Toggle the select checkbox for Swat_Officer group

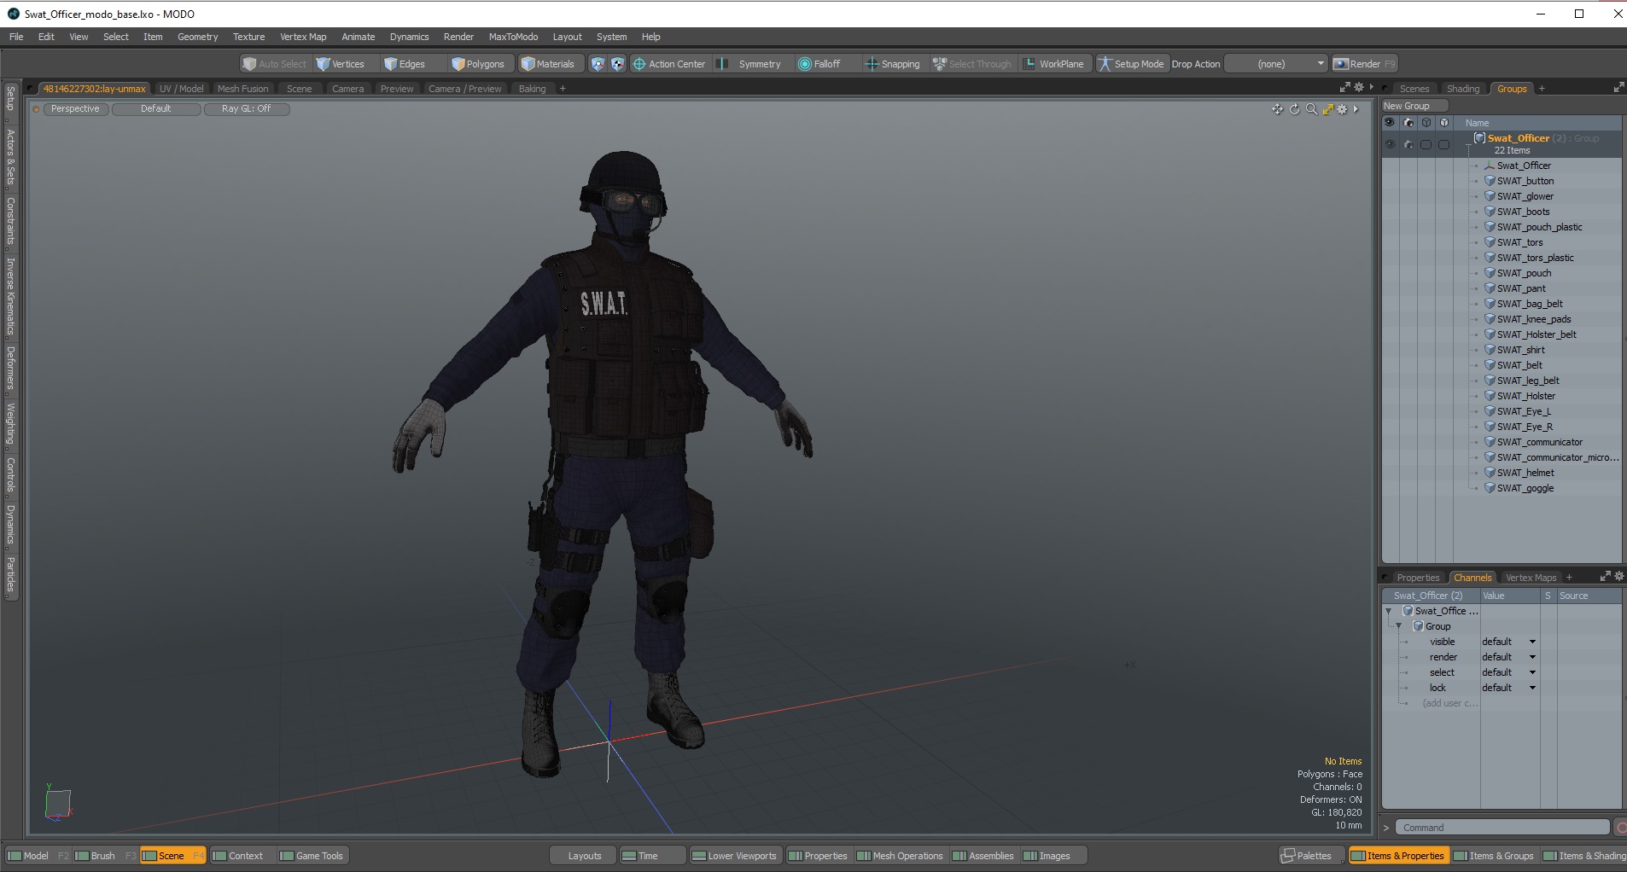[1426, 144]
